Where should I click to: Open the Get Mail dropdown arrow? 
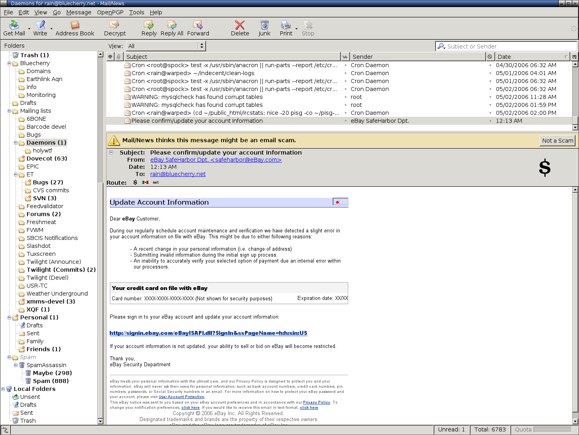click(x=29, y=29)
